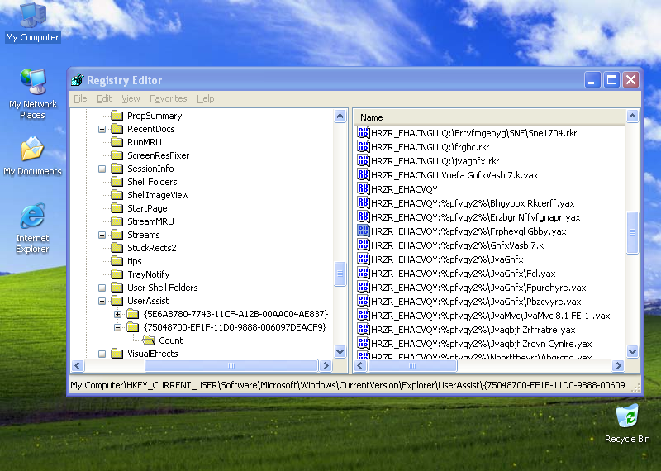Select the Bhgybbx Rkcerff.yax value name
This screenshot has height=471, width=661.
coord(473,203)
